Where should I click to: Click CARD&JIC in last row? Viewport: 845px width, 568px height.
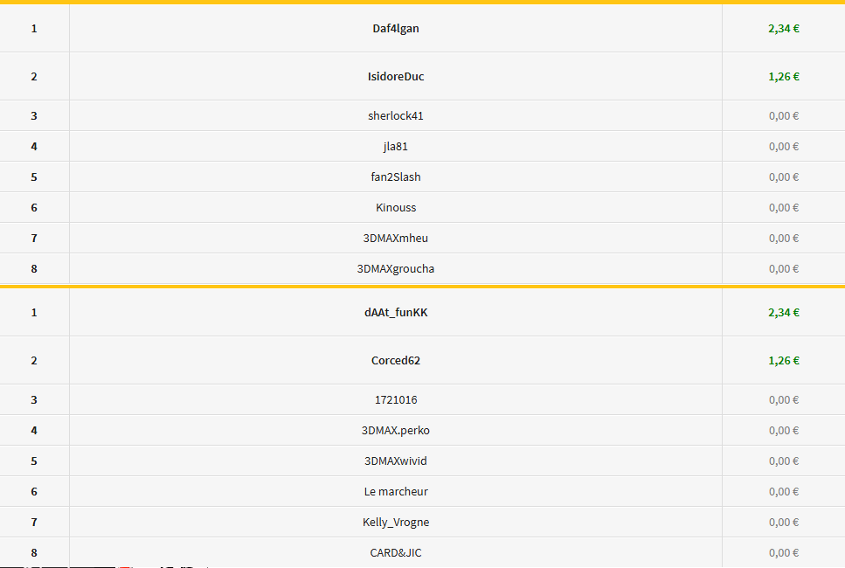point(396,553)
